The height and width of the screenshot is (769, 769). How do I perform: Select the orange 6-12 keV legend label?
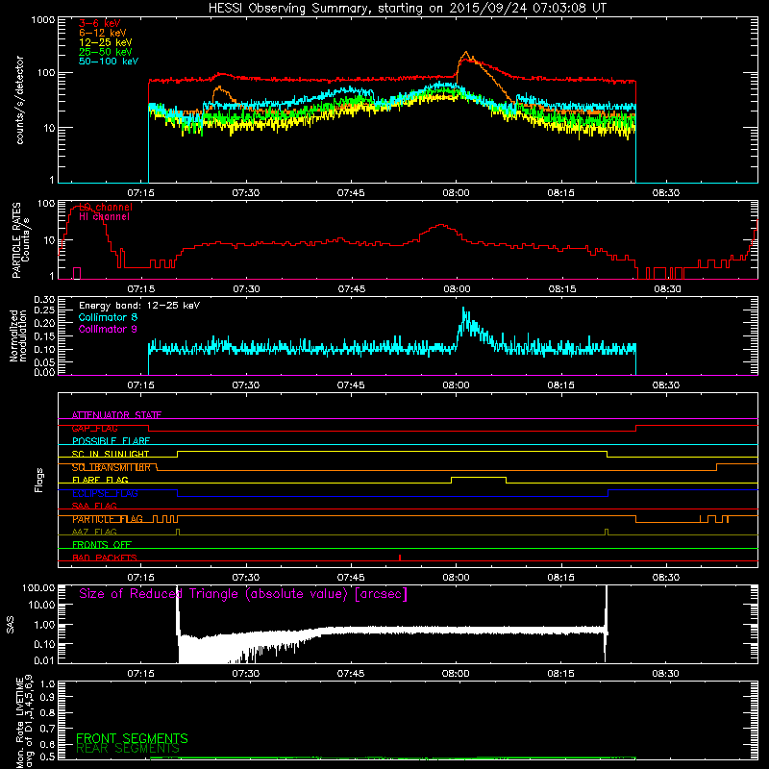(103, 33)
